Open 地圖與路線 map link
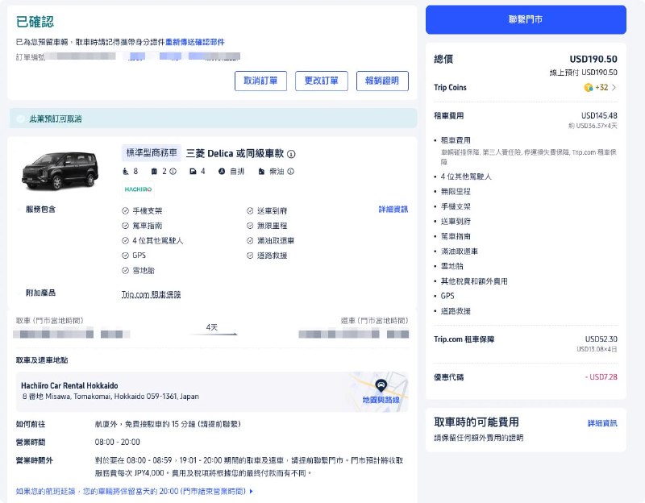Image resolution: width=645 pixels, height=503 pixels. pyautogui.click(x=381, y=400)
